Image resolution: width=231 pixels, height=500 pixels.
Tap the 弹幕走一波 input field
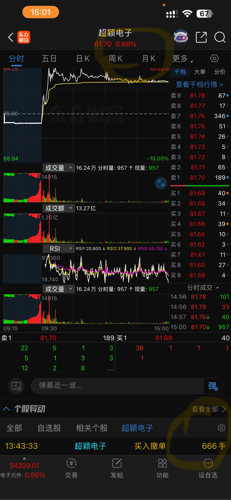click(117, 386)
